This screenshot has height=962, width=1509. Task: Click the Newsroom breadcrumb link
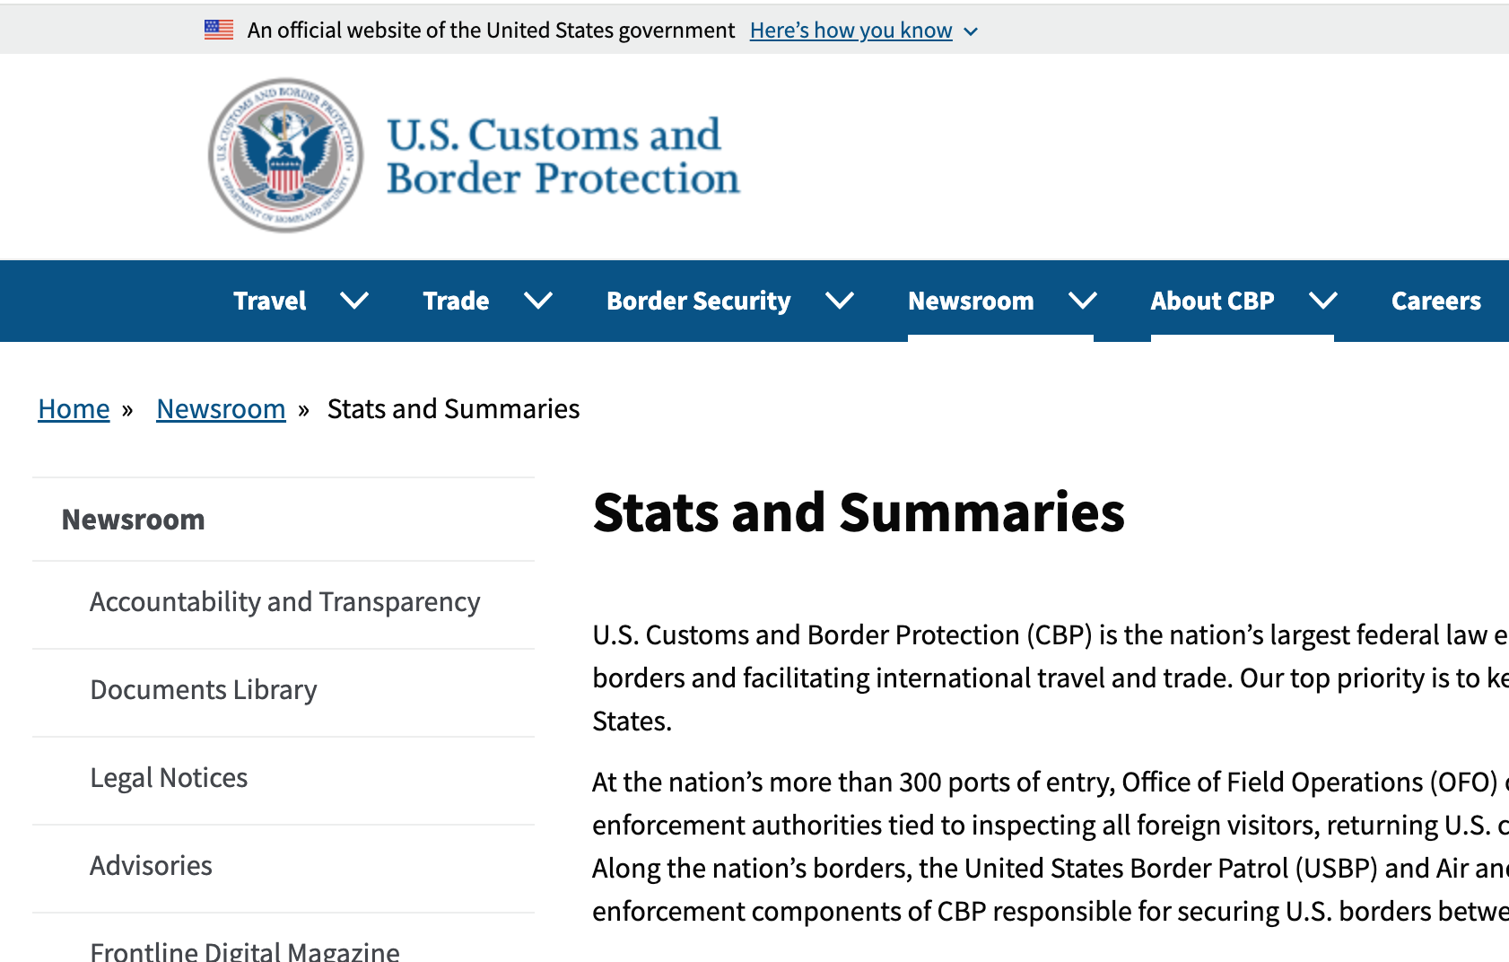click(221, 409)
